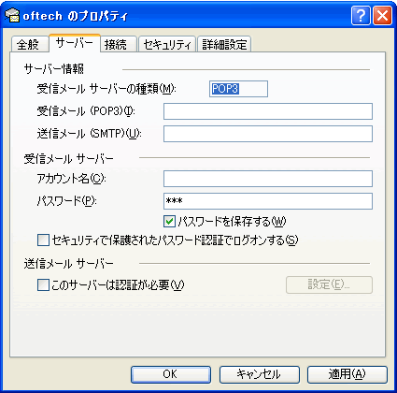Apply changes with 適用(A) button
397x393 pixels.
(x=347, y=374)
